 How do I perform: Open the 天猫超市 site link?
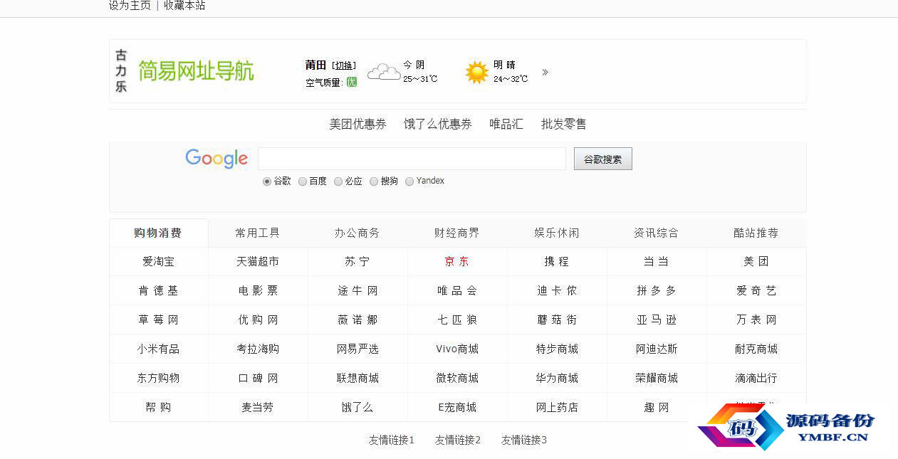point(258,262)
